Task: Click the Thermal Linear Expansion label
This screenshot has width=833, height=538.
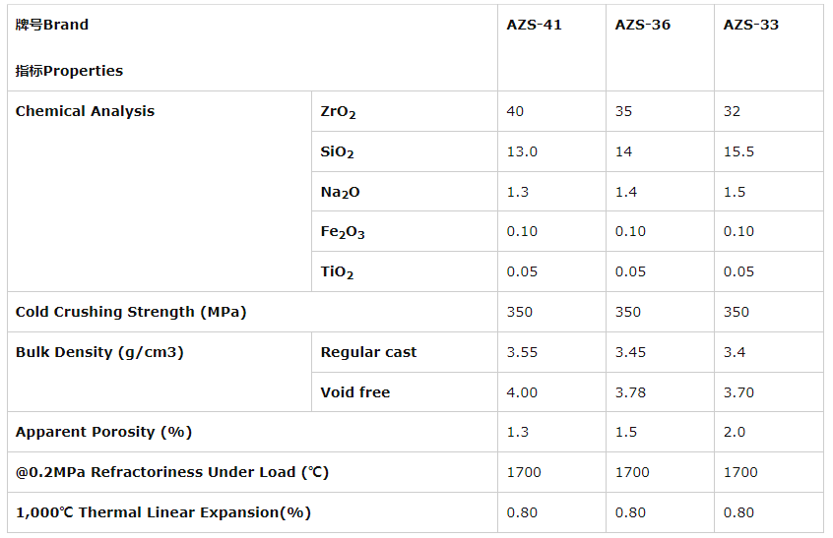Action: 163,512
